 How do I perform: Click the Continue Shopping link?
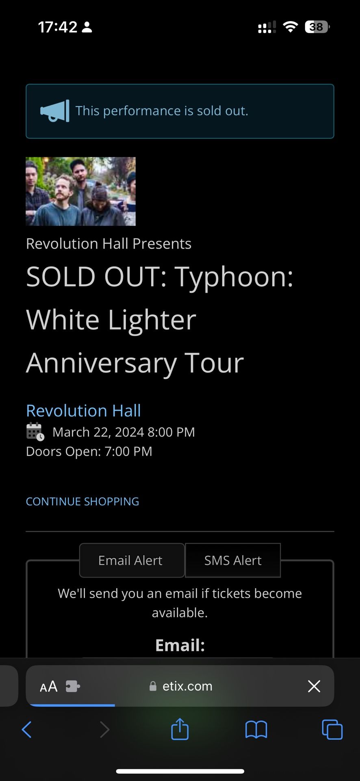(82, 502)
